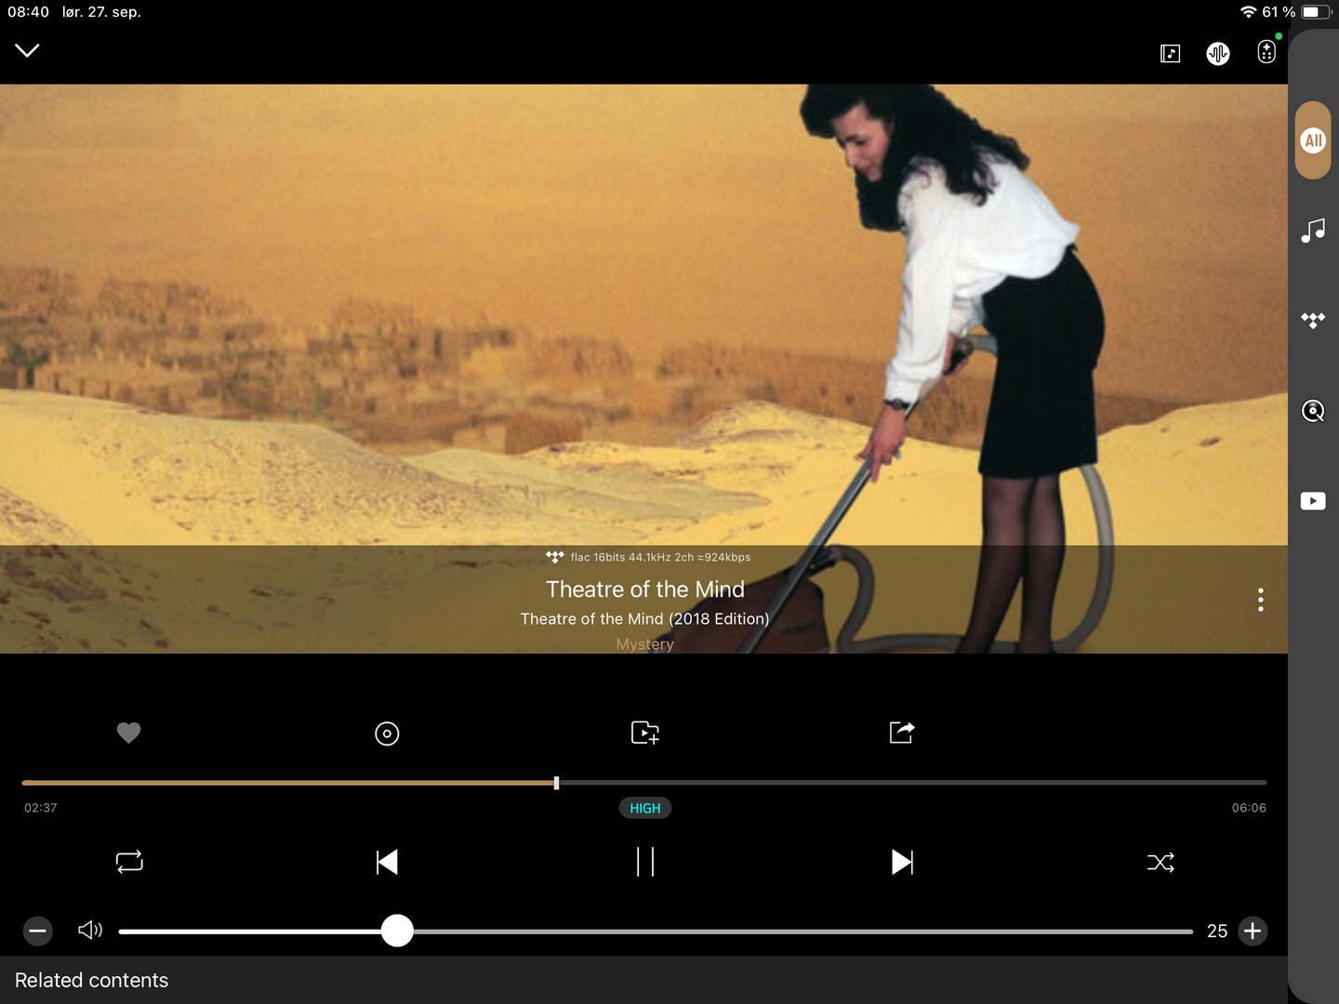
Task: Open the artist Mystery
Action: point(644,644)
